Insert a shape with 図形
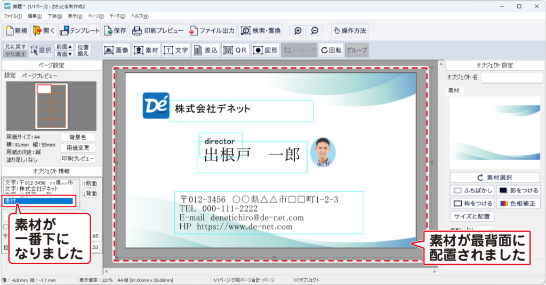Viewport: 546px width, 285px height. [x=266, y=51]
